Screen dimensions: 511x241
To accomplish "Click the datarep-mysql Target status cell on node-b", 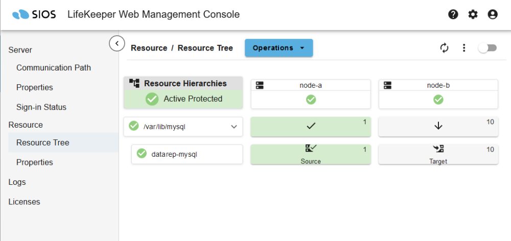I will click(438, 154).
